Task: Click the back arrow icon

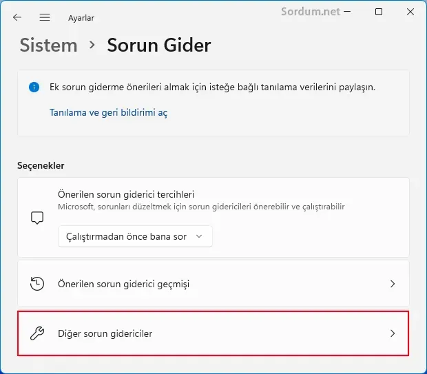Action: (x=17, y=17)
